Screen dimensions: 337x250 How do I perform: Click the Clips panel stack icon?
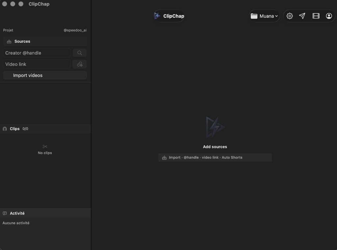coord(5,129)
